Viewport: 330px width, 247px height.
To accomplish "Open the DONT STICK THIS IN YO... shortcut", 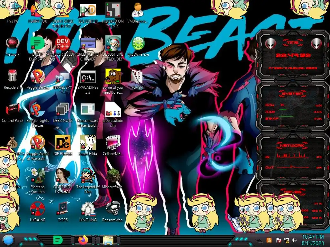I will (63, 15).
